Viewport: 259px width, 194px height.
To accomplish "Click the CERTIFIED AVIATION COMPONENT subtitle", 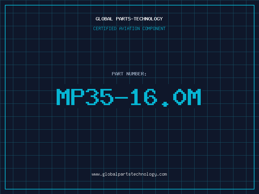I will [129, 28].
